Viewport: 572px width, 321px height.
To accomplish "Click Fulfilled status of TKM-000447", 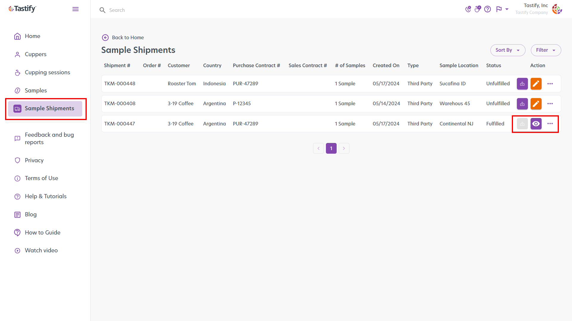I will coord(495,124).
